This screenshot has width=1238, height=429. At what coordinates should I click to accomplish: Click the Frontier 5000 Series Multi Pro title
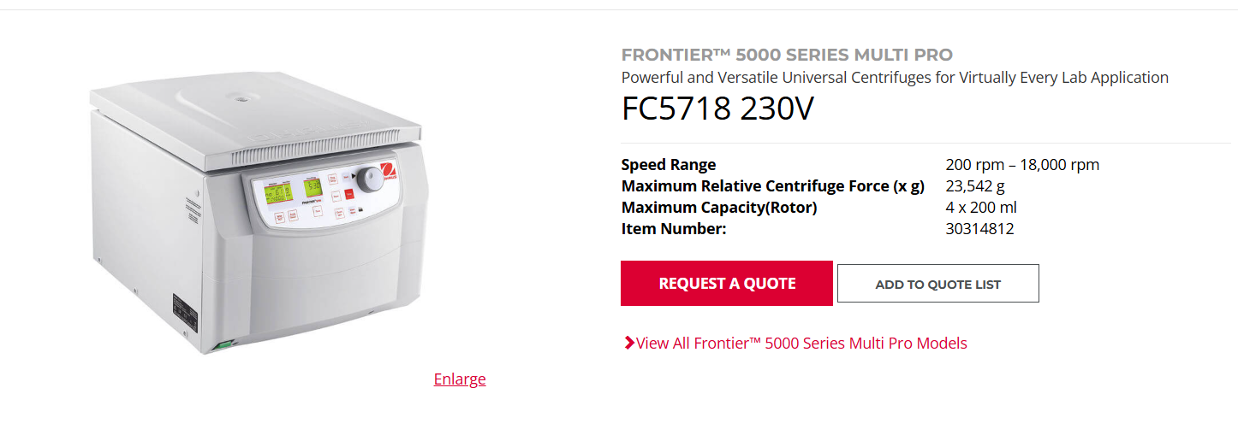787,56
